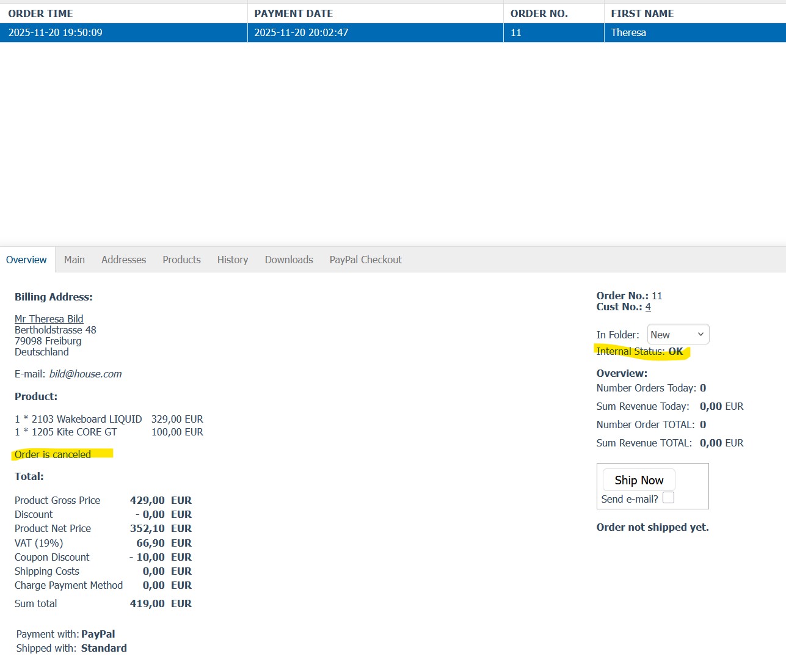Click the FIRST NAME column header
786x670 pixels.
642,13
